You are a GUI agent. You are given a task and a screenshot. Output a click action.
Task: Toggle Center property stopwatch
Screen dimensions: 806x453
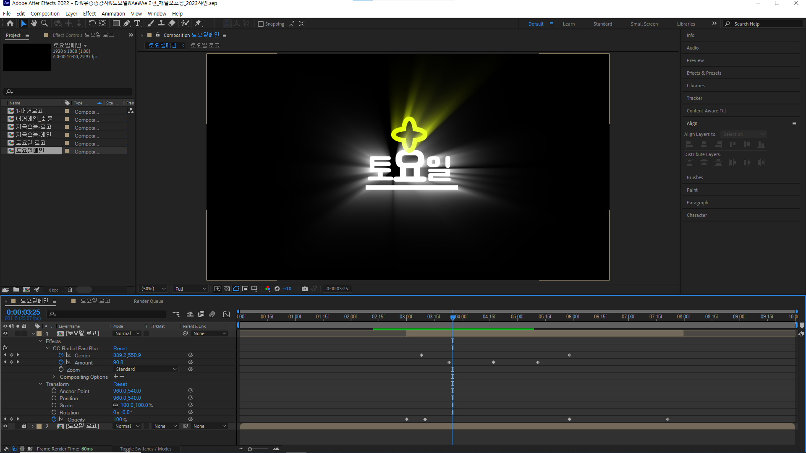coord(61,355)
